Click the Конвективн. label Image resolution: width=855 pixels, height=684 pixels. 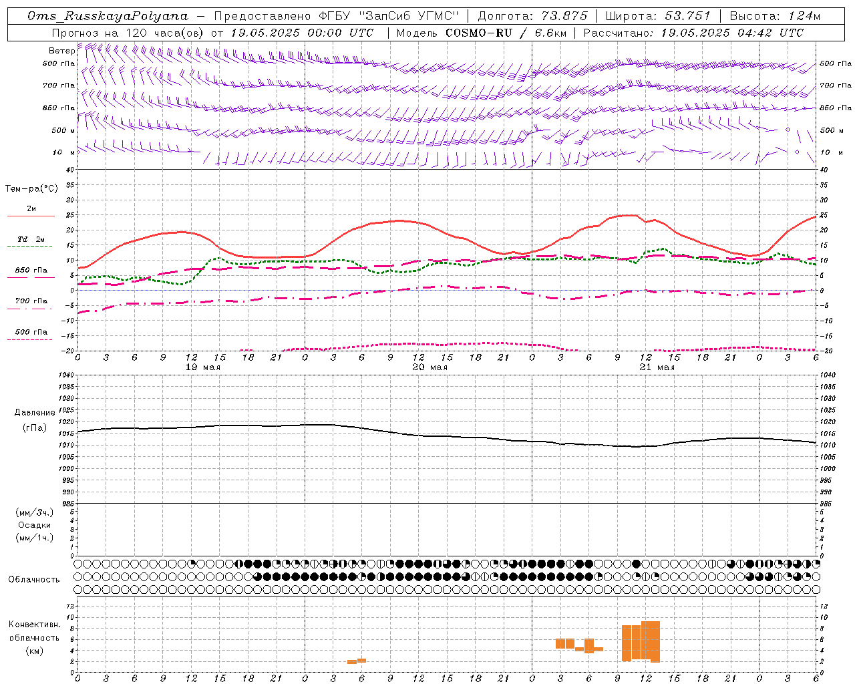coord(35,625)
